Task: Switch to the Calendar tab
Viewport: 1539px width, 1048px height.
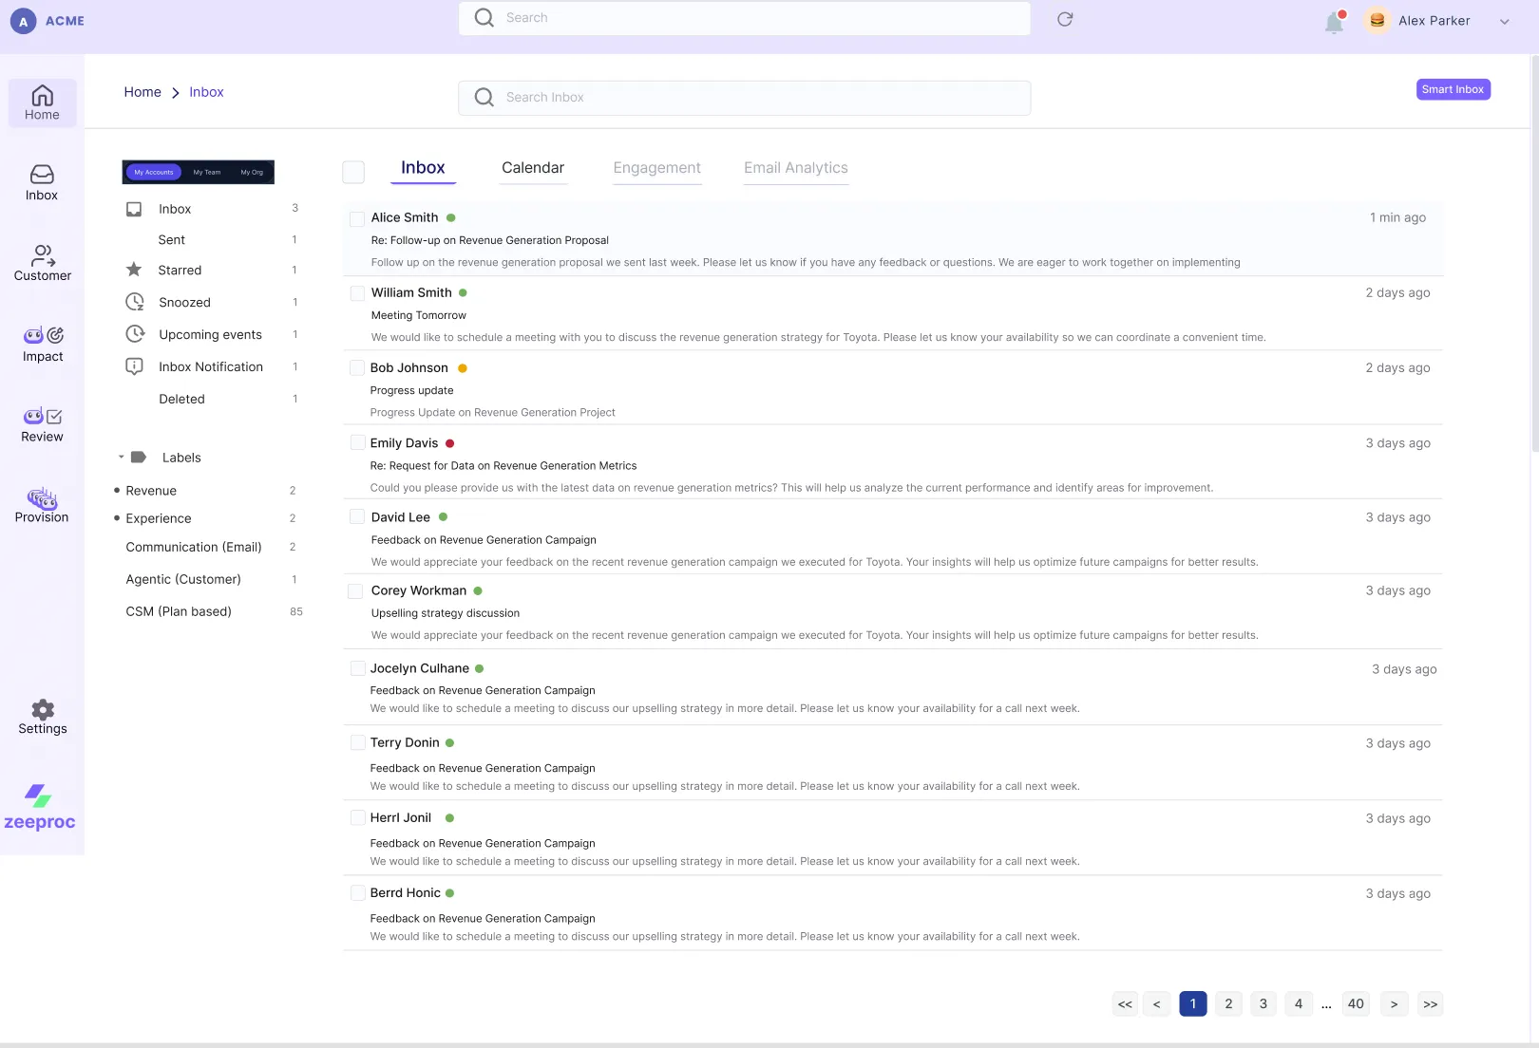Action: coord(532,168)
